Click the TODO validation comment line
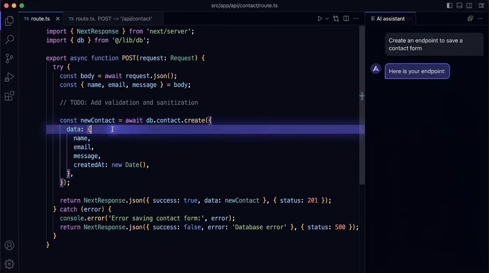The image size is (489, 273). tap(129, 102)
